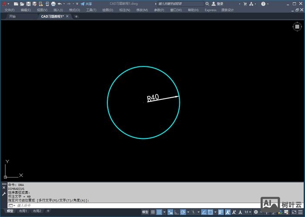Expand the annotation scale 1:1 dropdown
Screen dimensions: 305x217
[x=247, y=212]
